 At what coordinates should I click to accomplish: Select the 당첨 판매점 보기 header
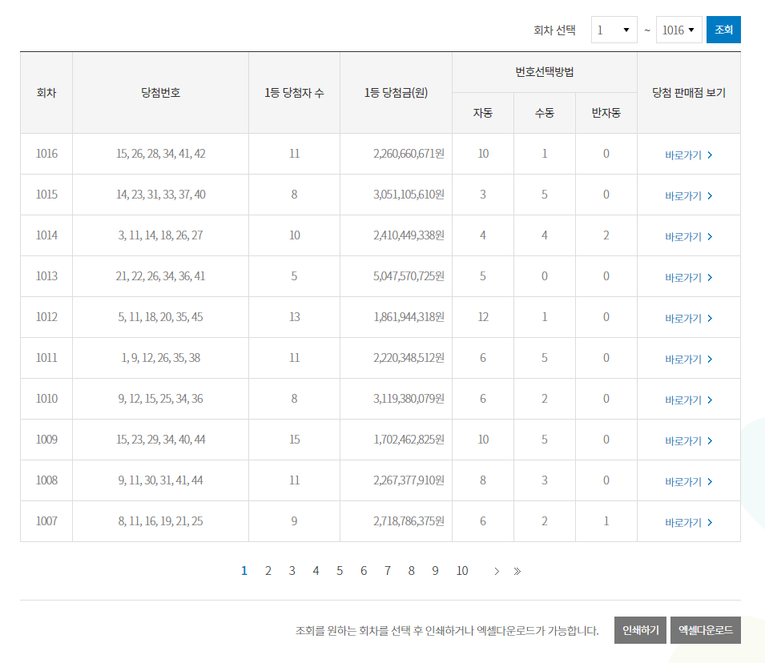tap(689, 93)
